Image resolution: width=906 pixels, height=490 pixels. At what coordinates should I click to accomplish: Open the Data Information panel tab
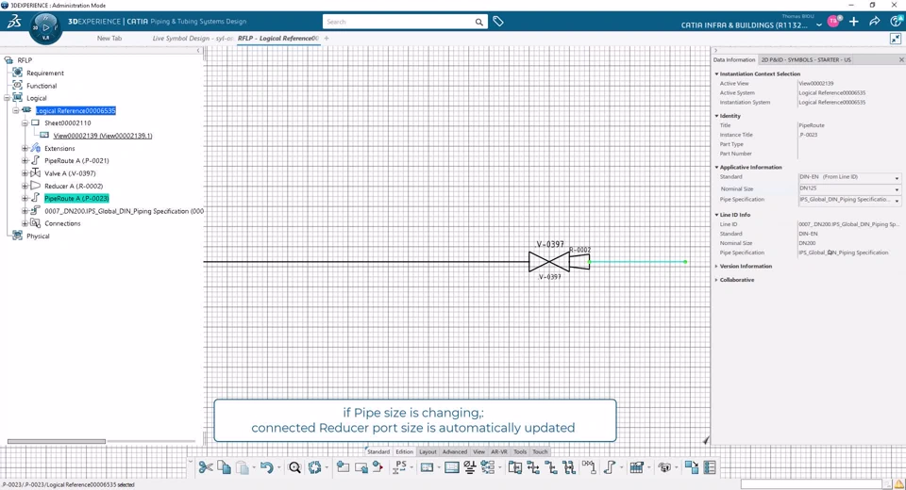coord(734,60)
